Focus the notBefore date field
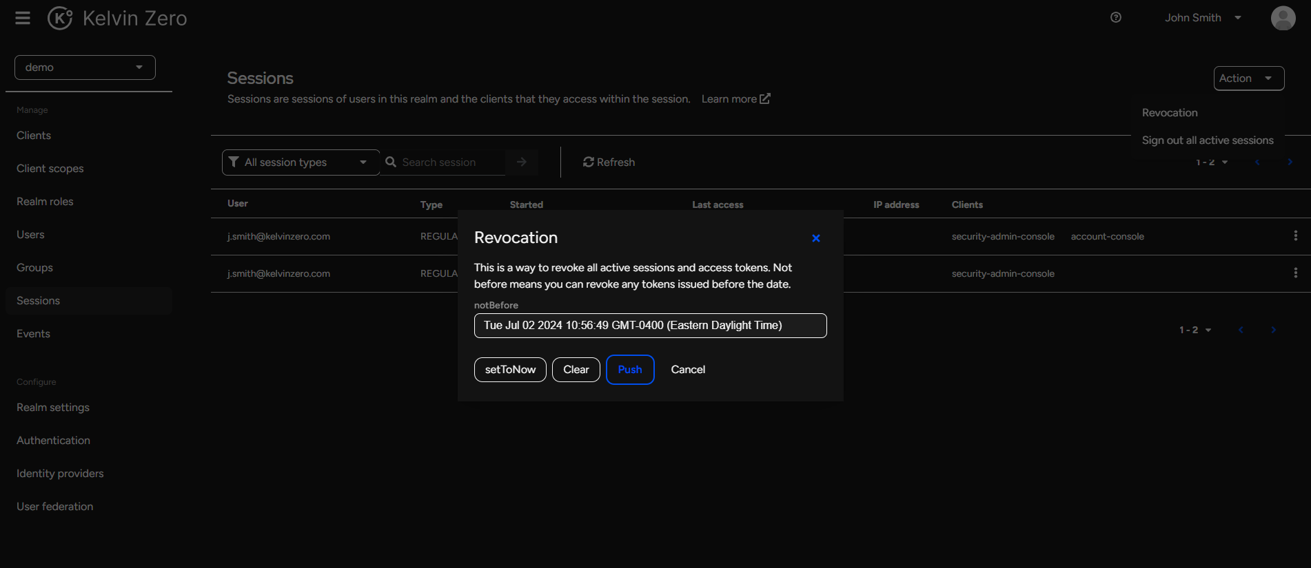This screenshot has width=1311, height=568. (650, 326)
